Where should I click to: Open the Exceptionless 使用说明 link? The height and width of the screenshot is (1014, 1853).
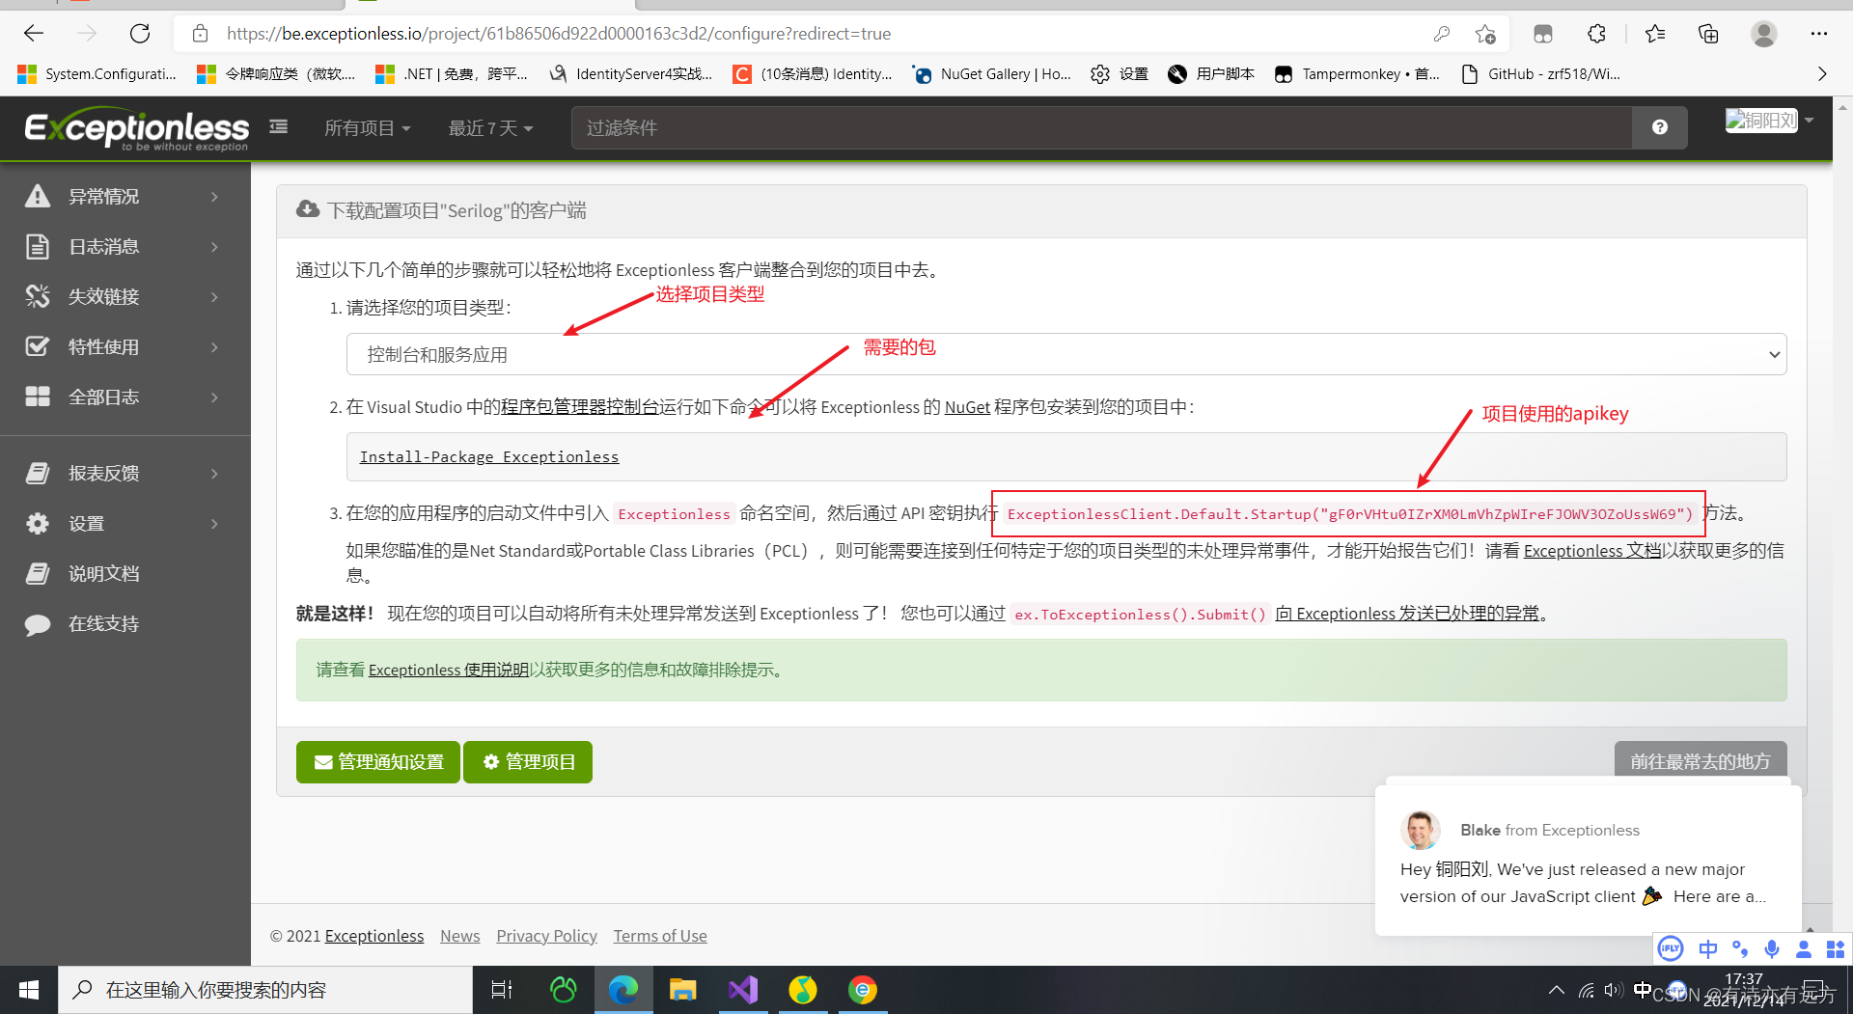(x=447, y=670)
